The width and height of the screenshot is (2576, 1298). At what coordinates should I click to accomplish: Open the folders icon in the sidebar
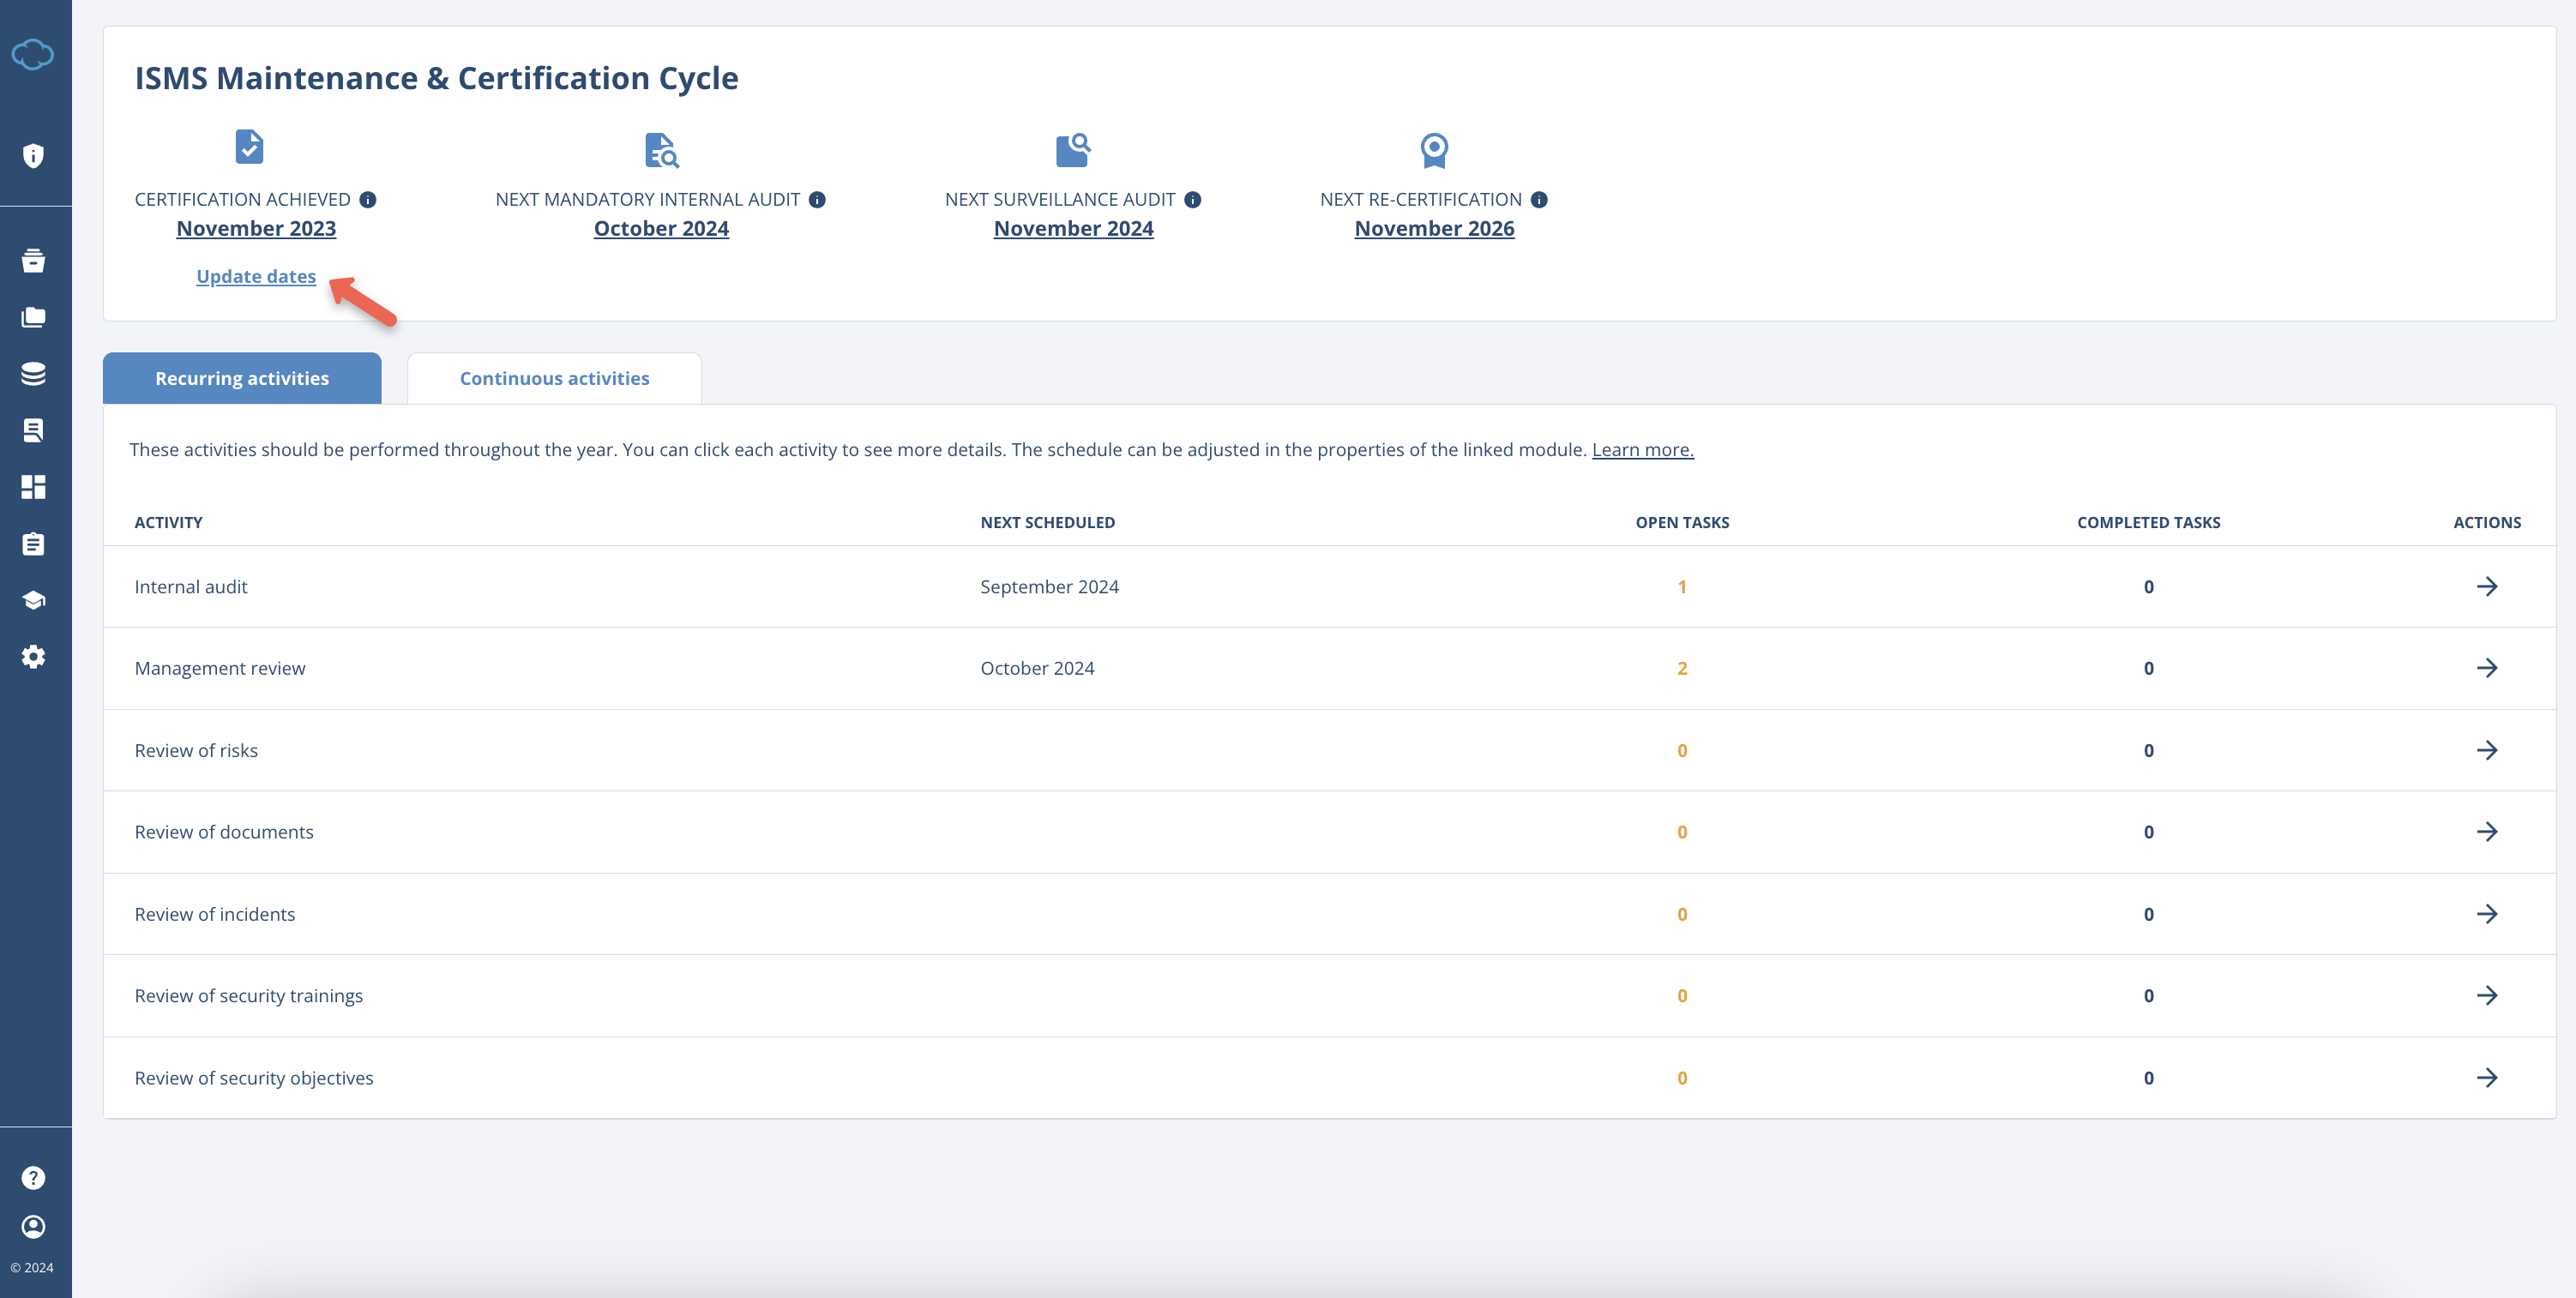point(34,317)
